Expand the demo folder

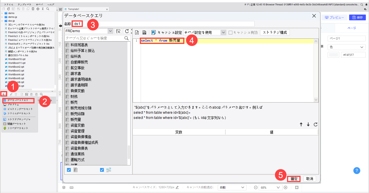(2, 13)
